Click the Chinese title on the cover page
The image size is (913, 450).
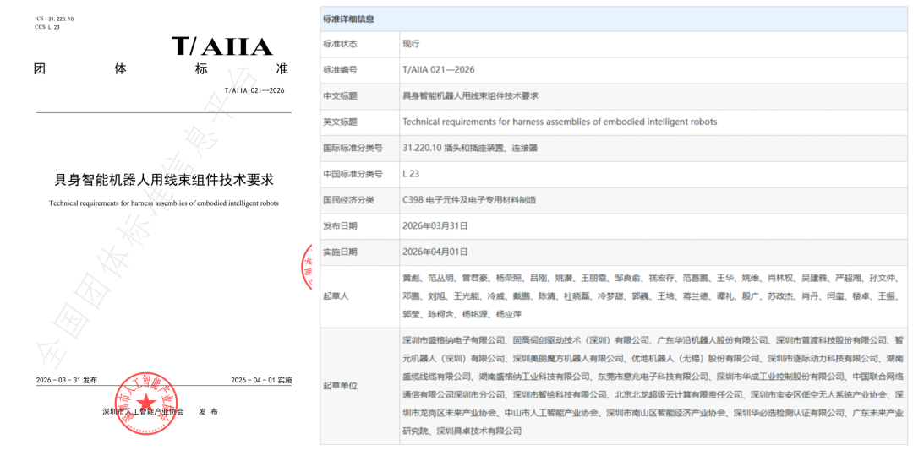[164, 181]
